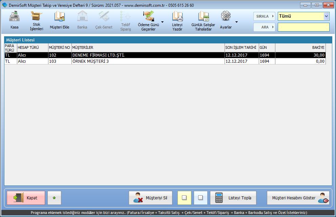The width and height of the screenshot is (336, 217).
Task: Open Günlük Satışlar Tahsilatlar icon
Action: coord(203,17)
